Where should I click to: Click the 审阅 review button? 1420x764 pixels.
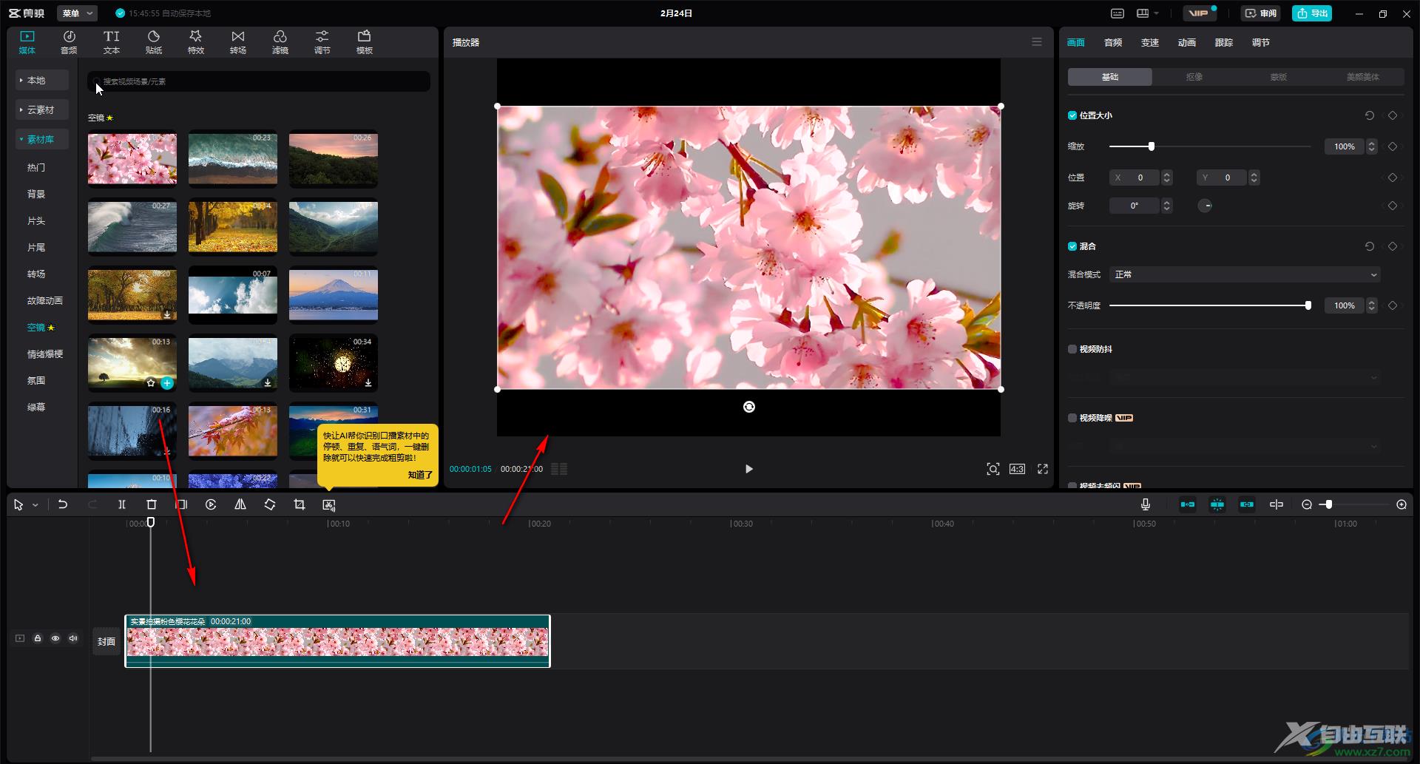[1261, 13]
